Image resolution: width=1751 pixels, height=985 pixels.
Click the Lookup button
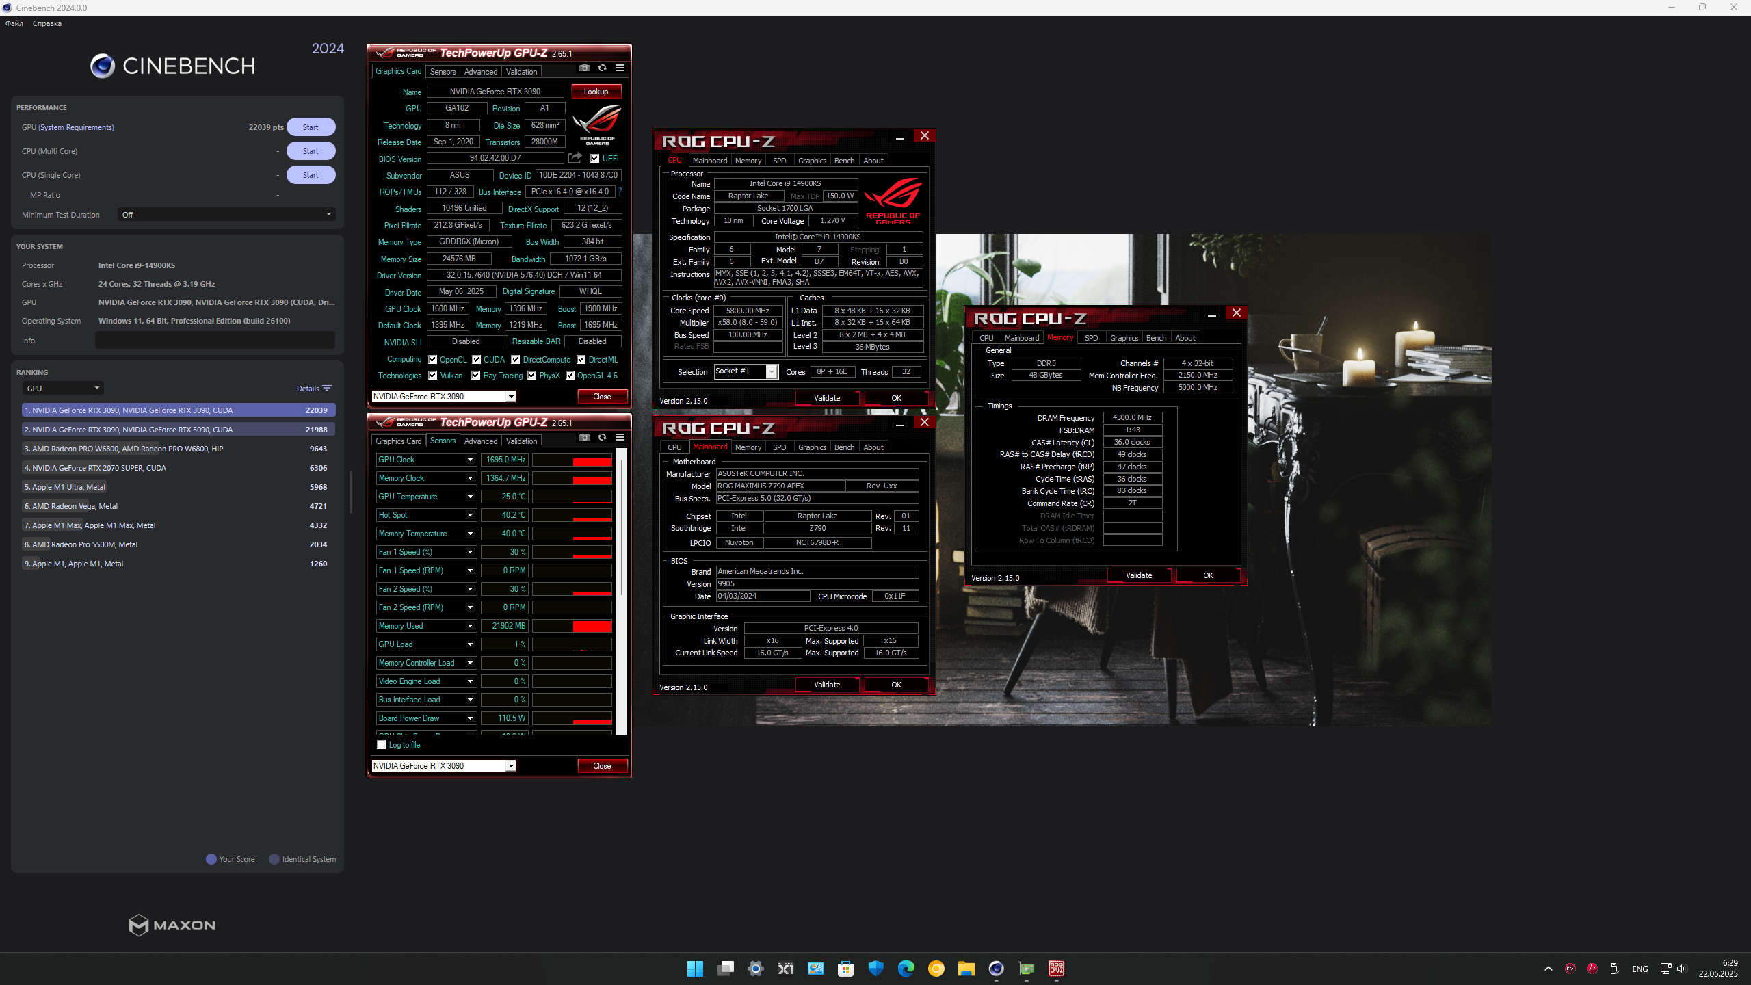(x=596, y=92)
